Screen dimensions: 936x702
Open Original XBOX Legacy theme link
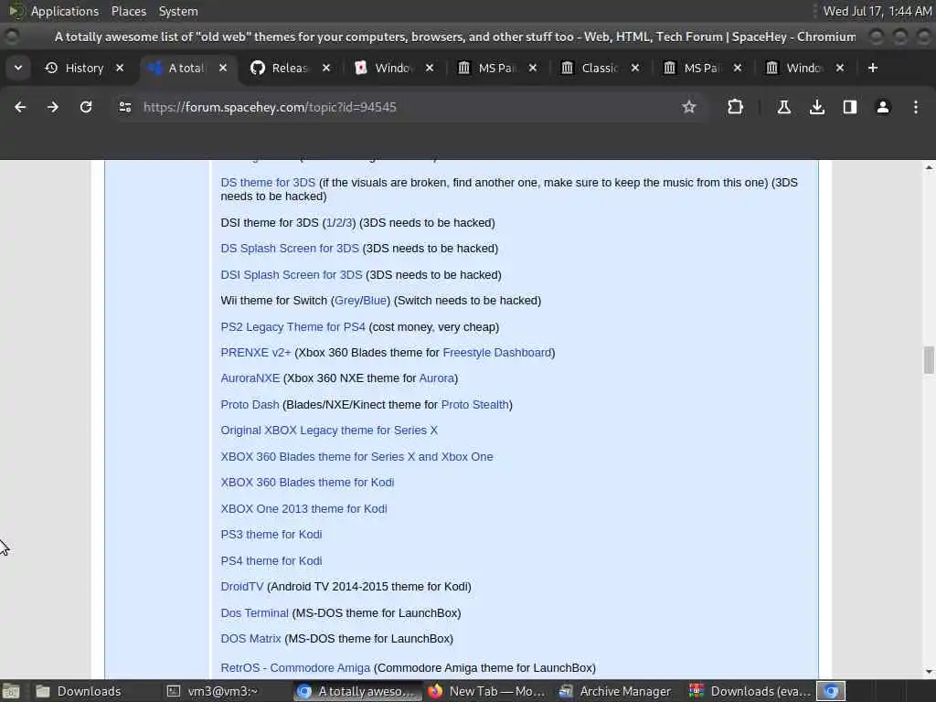click(329, 430)
